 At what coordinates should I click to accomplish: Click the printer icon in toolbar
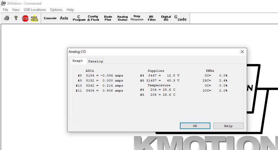pyautogui.click(x=7, y=18)
